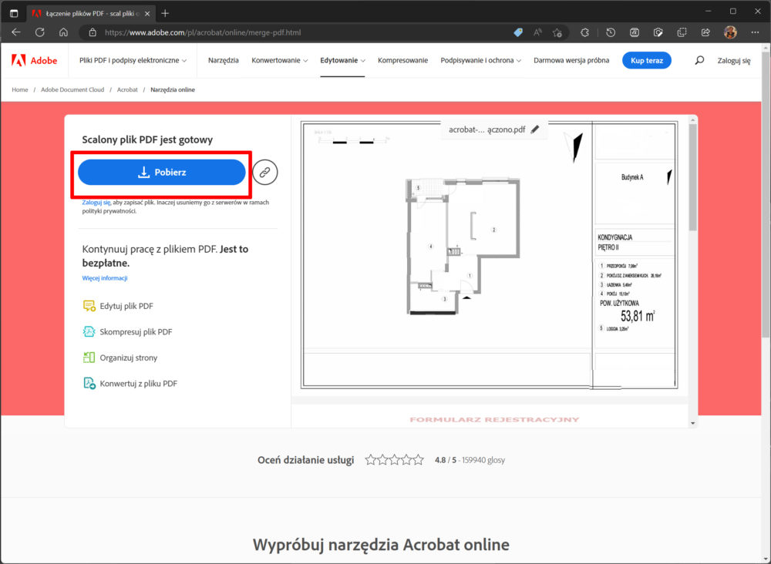Select the Łączenie plików PDF tab
This screenshot has width=771, height=564.
click(x=91, y=14)
